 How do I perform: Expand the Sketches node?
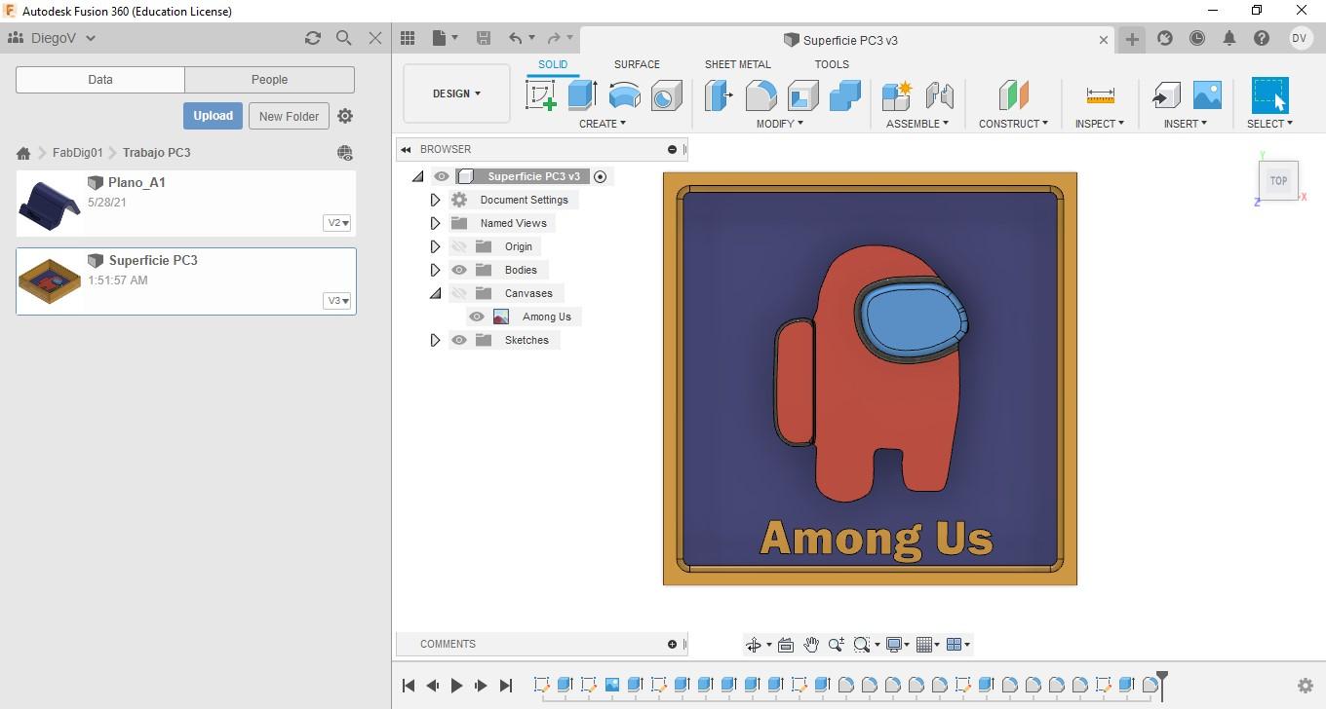point(436,340)
